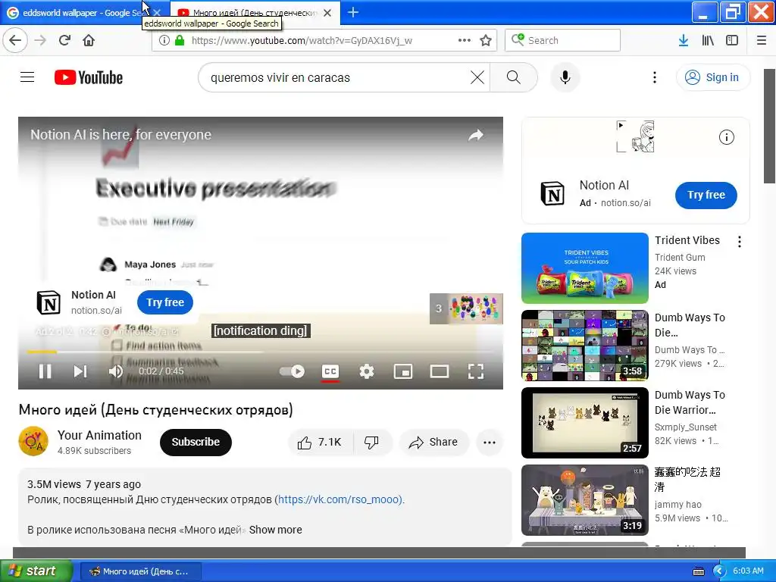This screenshot has height=582, width=776.
Task: Go back in browser history
Action: point(15,40)
